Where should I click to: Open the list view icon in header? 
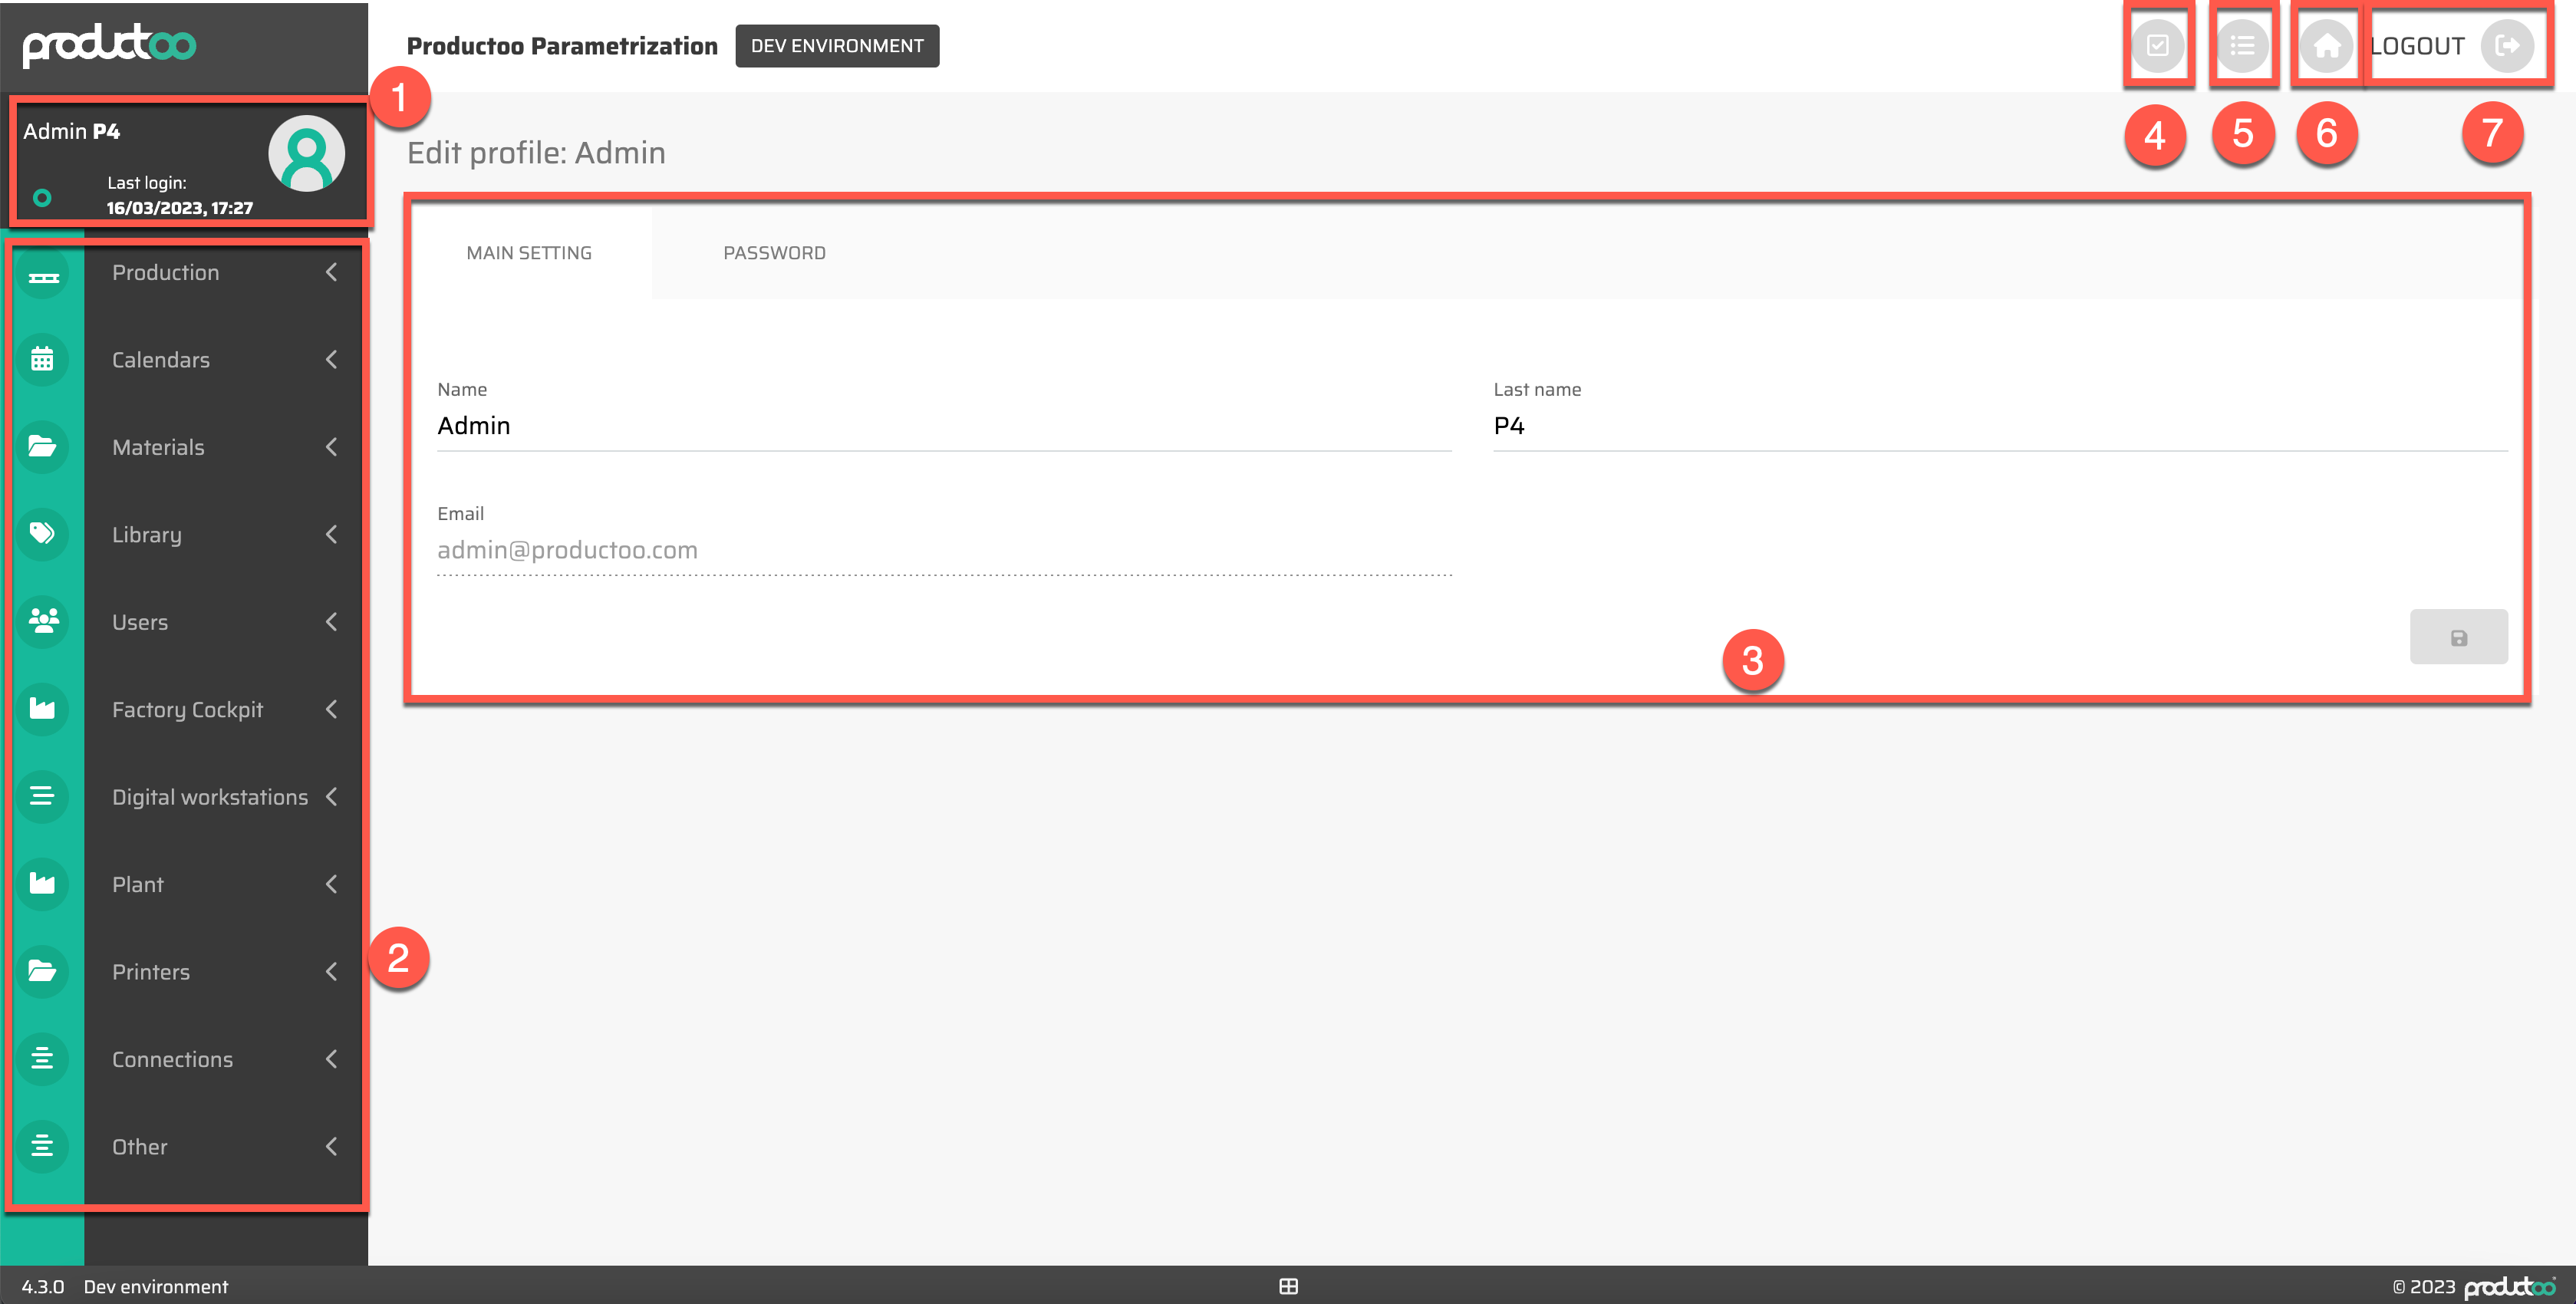pos(2242,46)
